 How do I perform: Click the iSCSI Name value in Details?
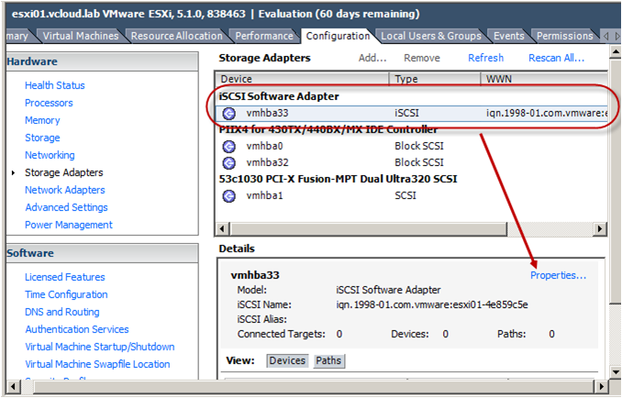pyautogui.click(x=432, y=304)
